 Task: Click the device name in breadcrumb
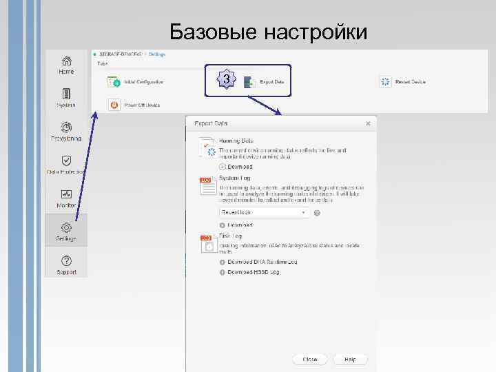[121, 54]
